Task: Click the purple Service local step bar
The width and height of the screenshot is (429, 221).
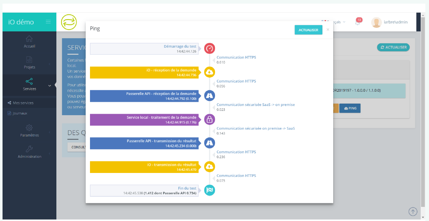Action: tap(144, 120)
